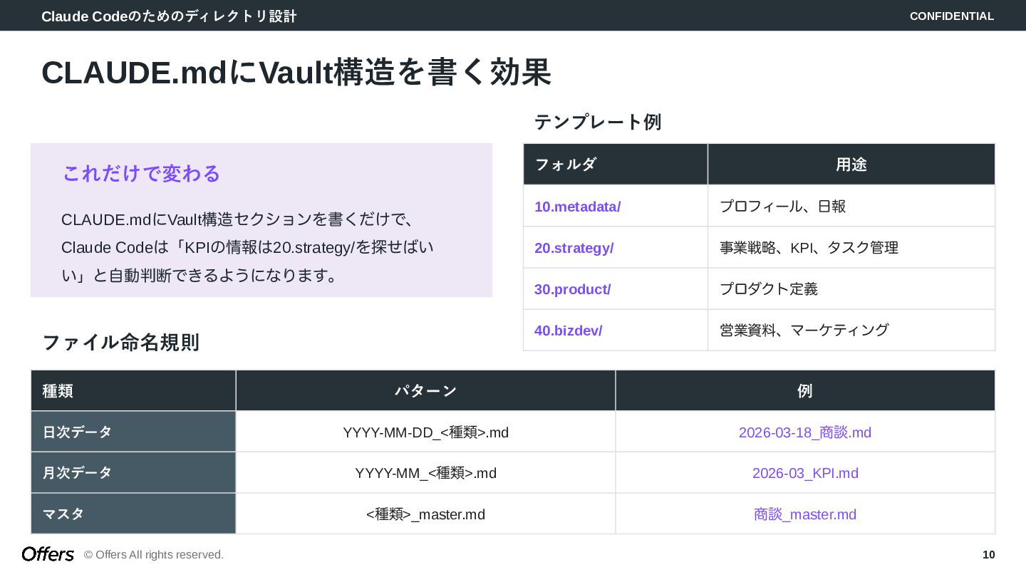This screenshot has height=577, width=1026.
Task: Click the 'フォルダ' column header
Action: (616, 164)
